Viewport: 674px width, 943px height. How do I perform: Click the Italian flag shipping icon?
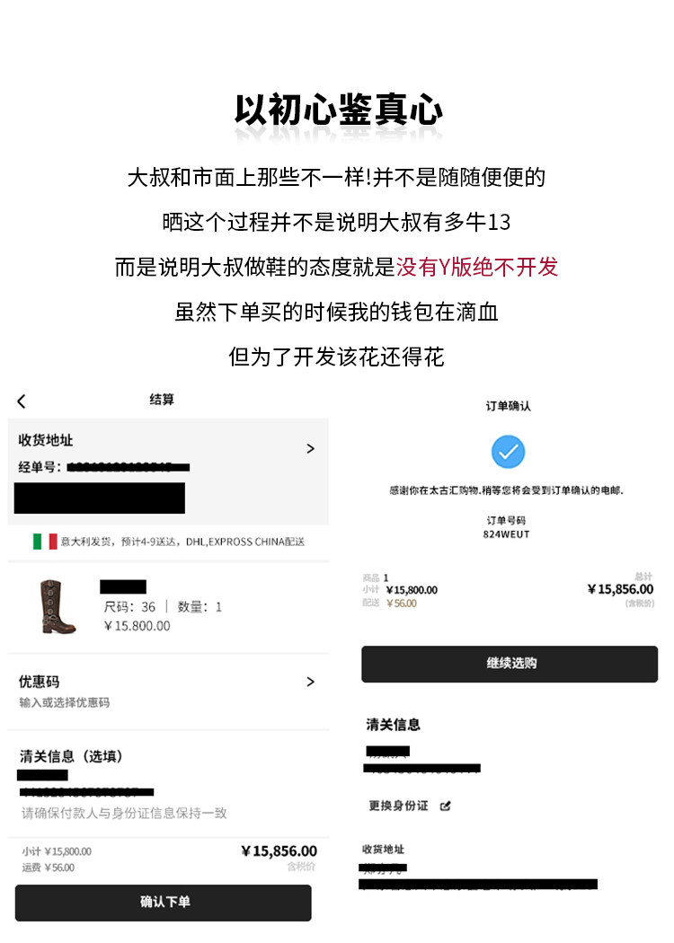(x=45, y=542)
